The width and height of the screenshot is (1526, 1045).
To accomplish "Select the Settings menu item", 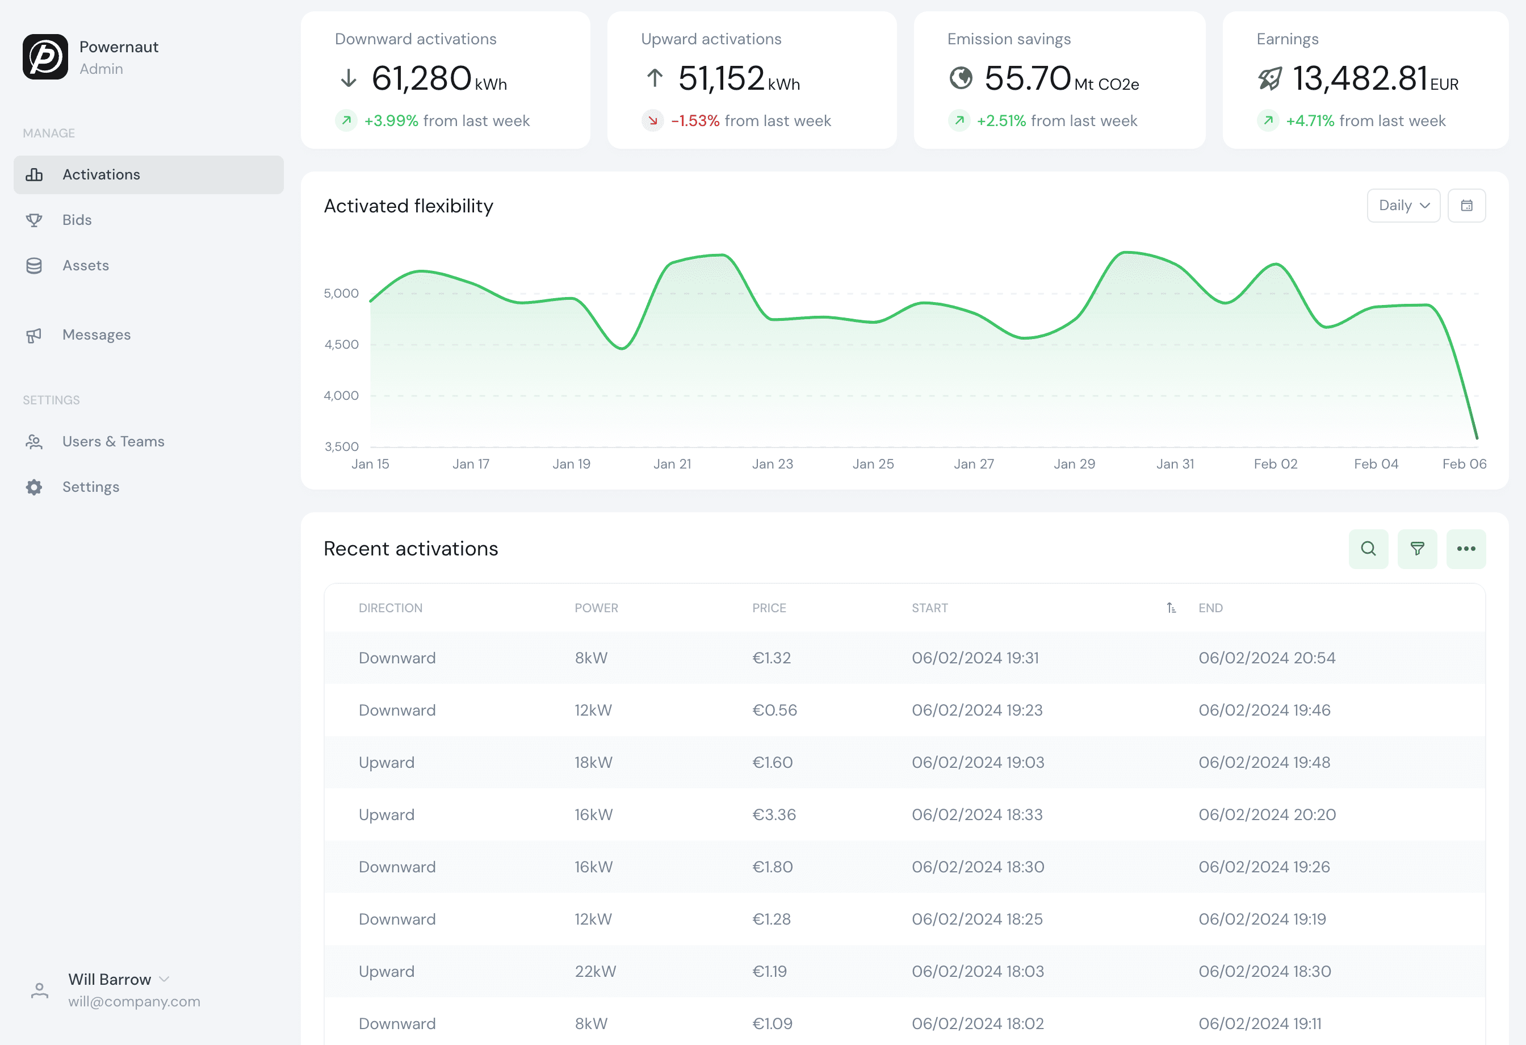I will pyautogui.click(x=90, y=486).
